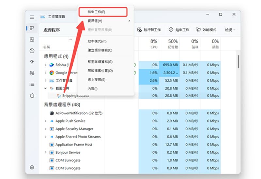This screenshot has width=261, height=179.
Task: Select the 應用程式 (4) group heading
Action: pyautogui.click(x=56, y=56)
